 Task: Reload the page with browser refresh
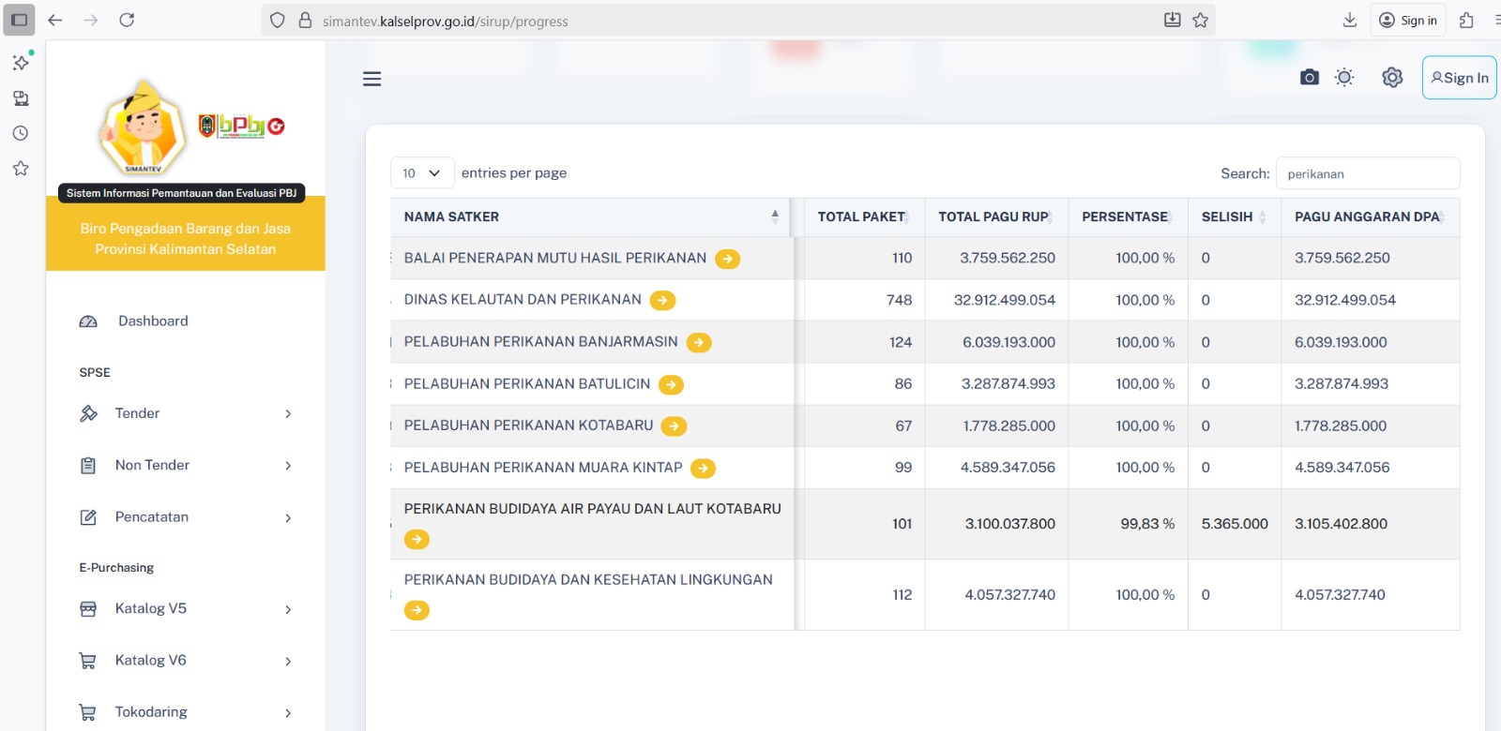tap(127, 20)
